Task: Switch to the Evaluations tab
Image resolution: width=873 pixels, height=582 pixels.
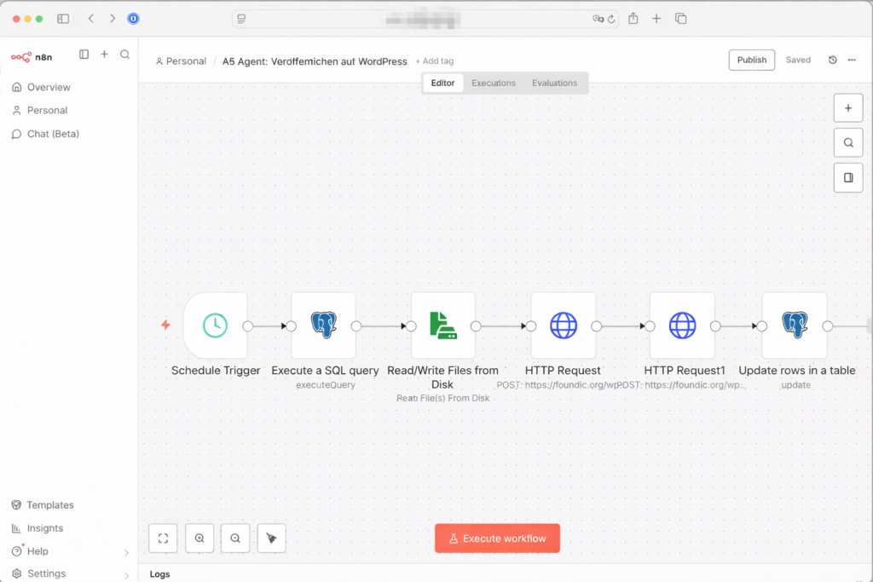Action: pos(554,83)
